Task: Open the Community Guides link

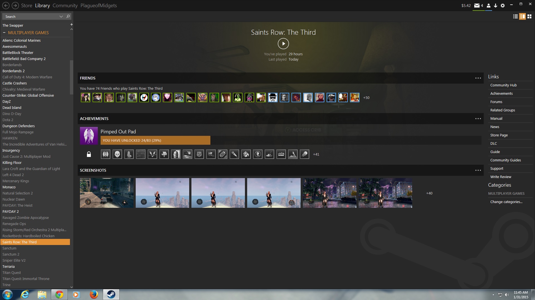Action: (x=506, y=160)
